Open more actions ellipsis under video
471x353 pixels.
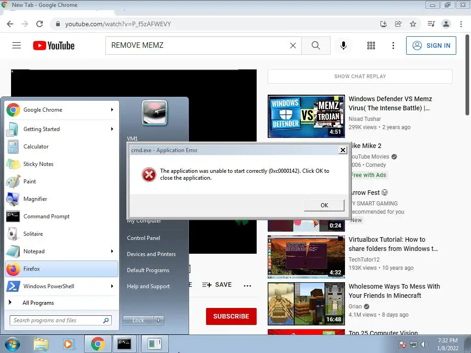(247, 285)
